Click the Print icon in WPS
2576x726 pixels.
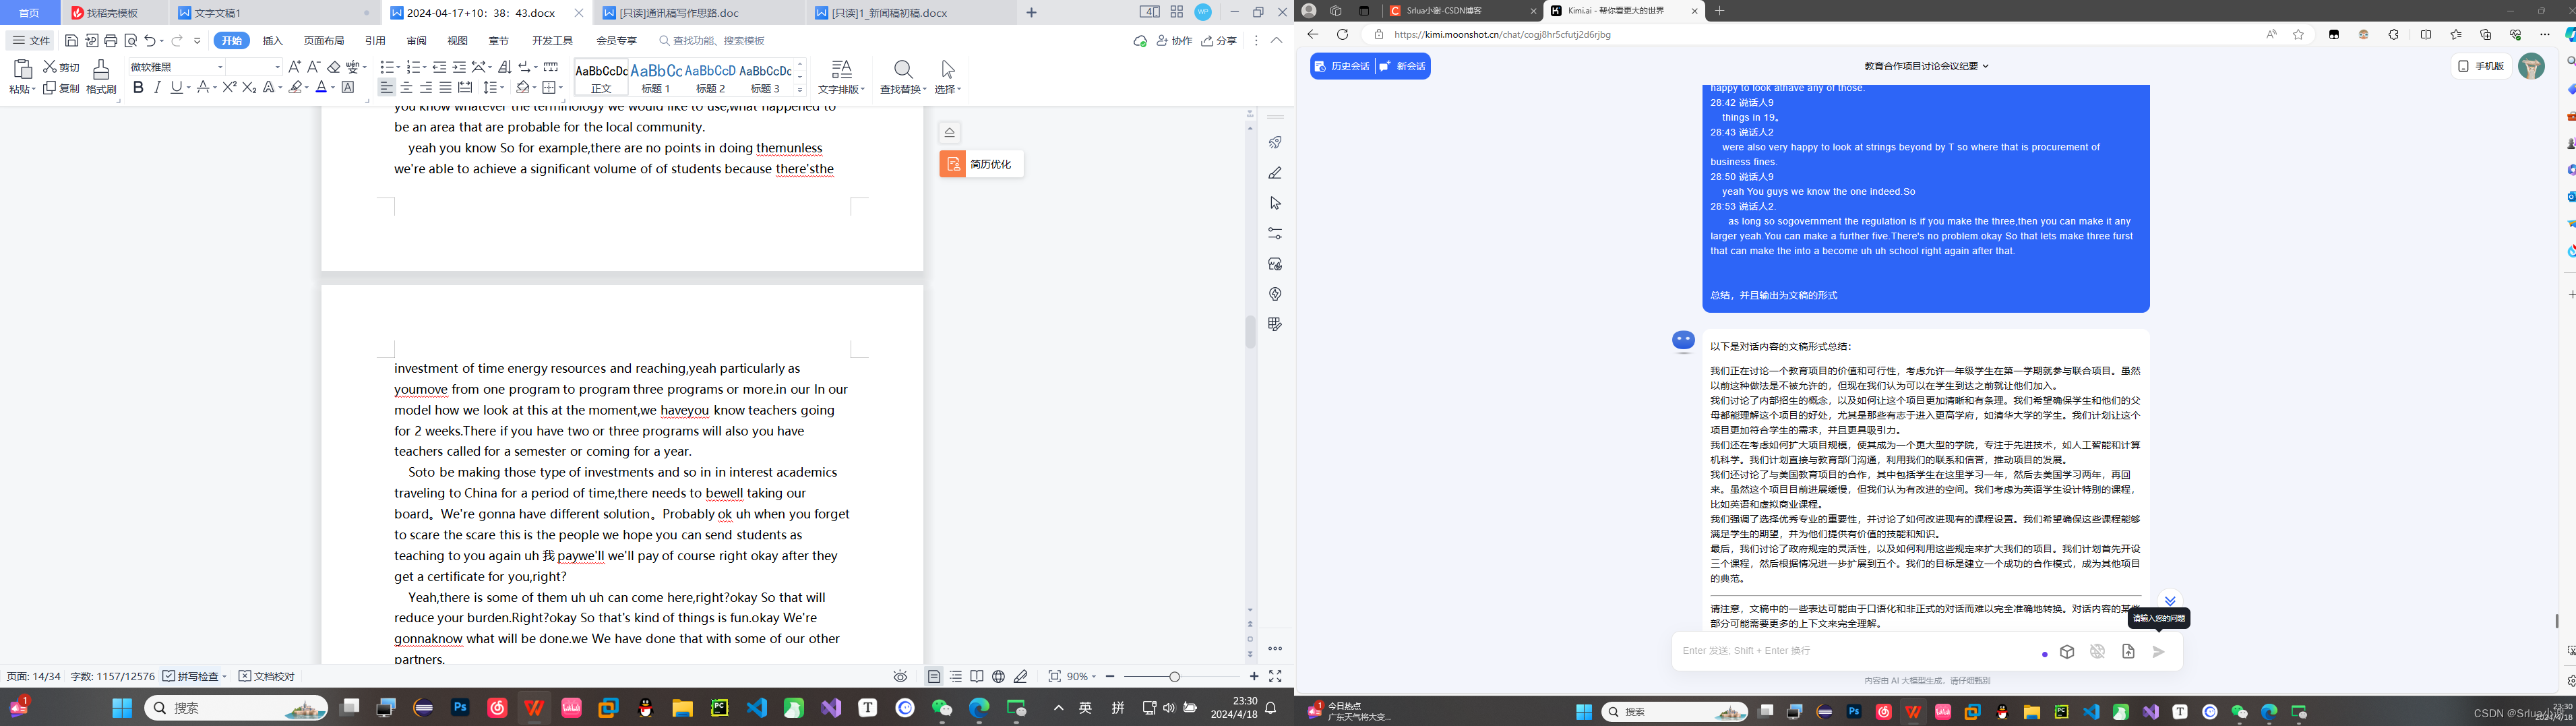pyautogui.click(x=111, y=41)
